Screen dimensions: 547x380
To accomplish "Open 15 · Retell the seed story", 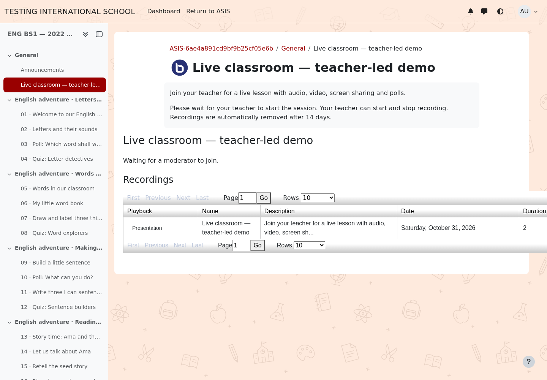I will click(x=55, y=366).
